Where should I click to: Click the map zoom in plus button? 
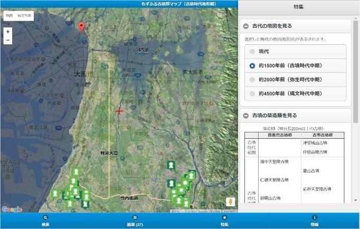tap(8, 32)
